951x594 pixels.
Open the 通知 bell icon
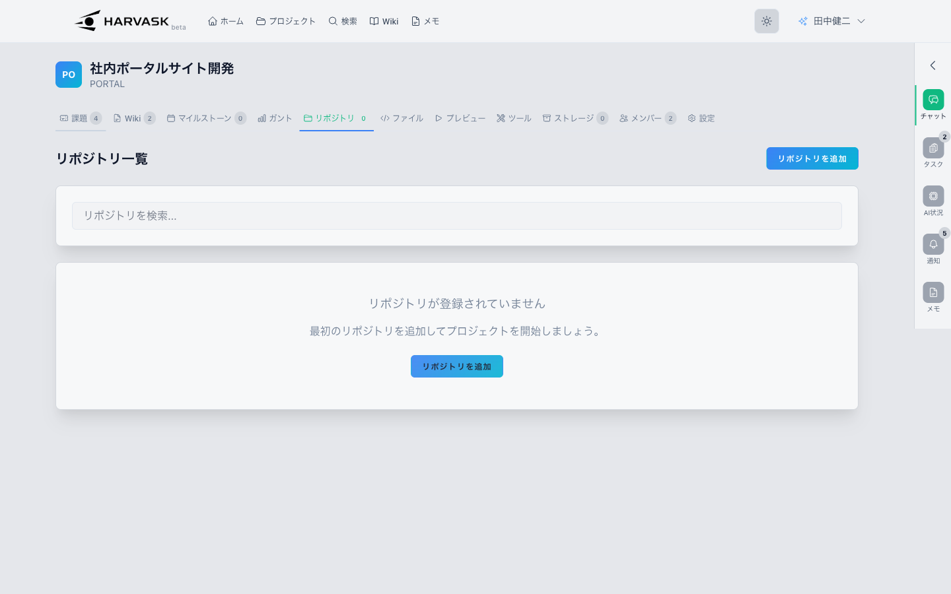pyautogui.click(x=933, y=245)
